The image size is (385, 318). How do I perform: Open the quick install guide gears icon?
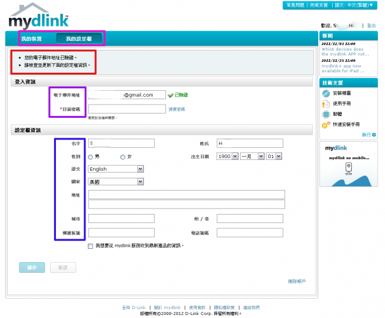point(326,125)
